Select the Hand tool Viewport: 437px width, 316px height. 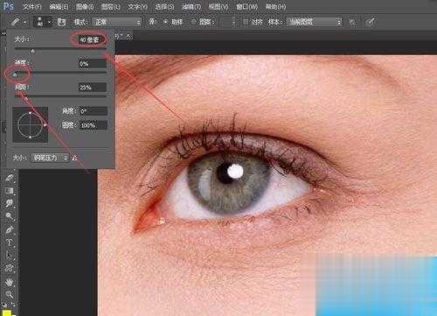pyautogui.click(x=9, y=282)
